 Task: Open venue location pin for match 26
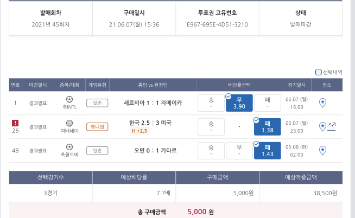322,126
